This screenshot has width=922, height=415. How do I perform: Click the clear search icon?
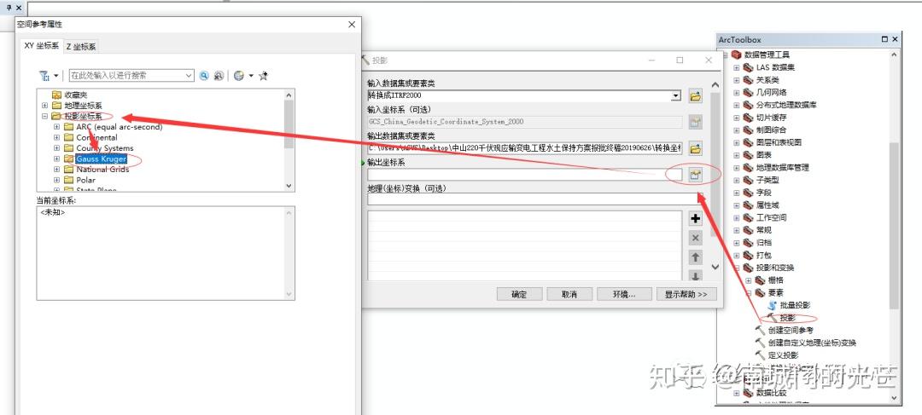tap(219, 76)
